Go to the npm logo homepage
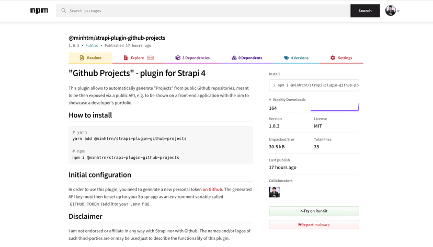 click(39, 11)
